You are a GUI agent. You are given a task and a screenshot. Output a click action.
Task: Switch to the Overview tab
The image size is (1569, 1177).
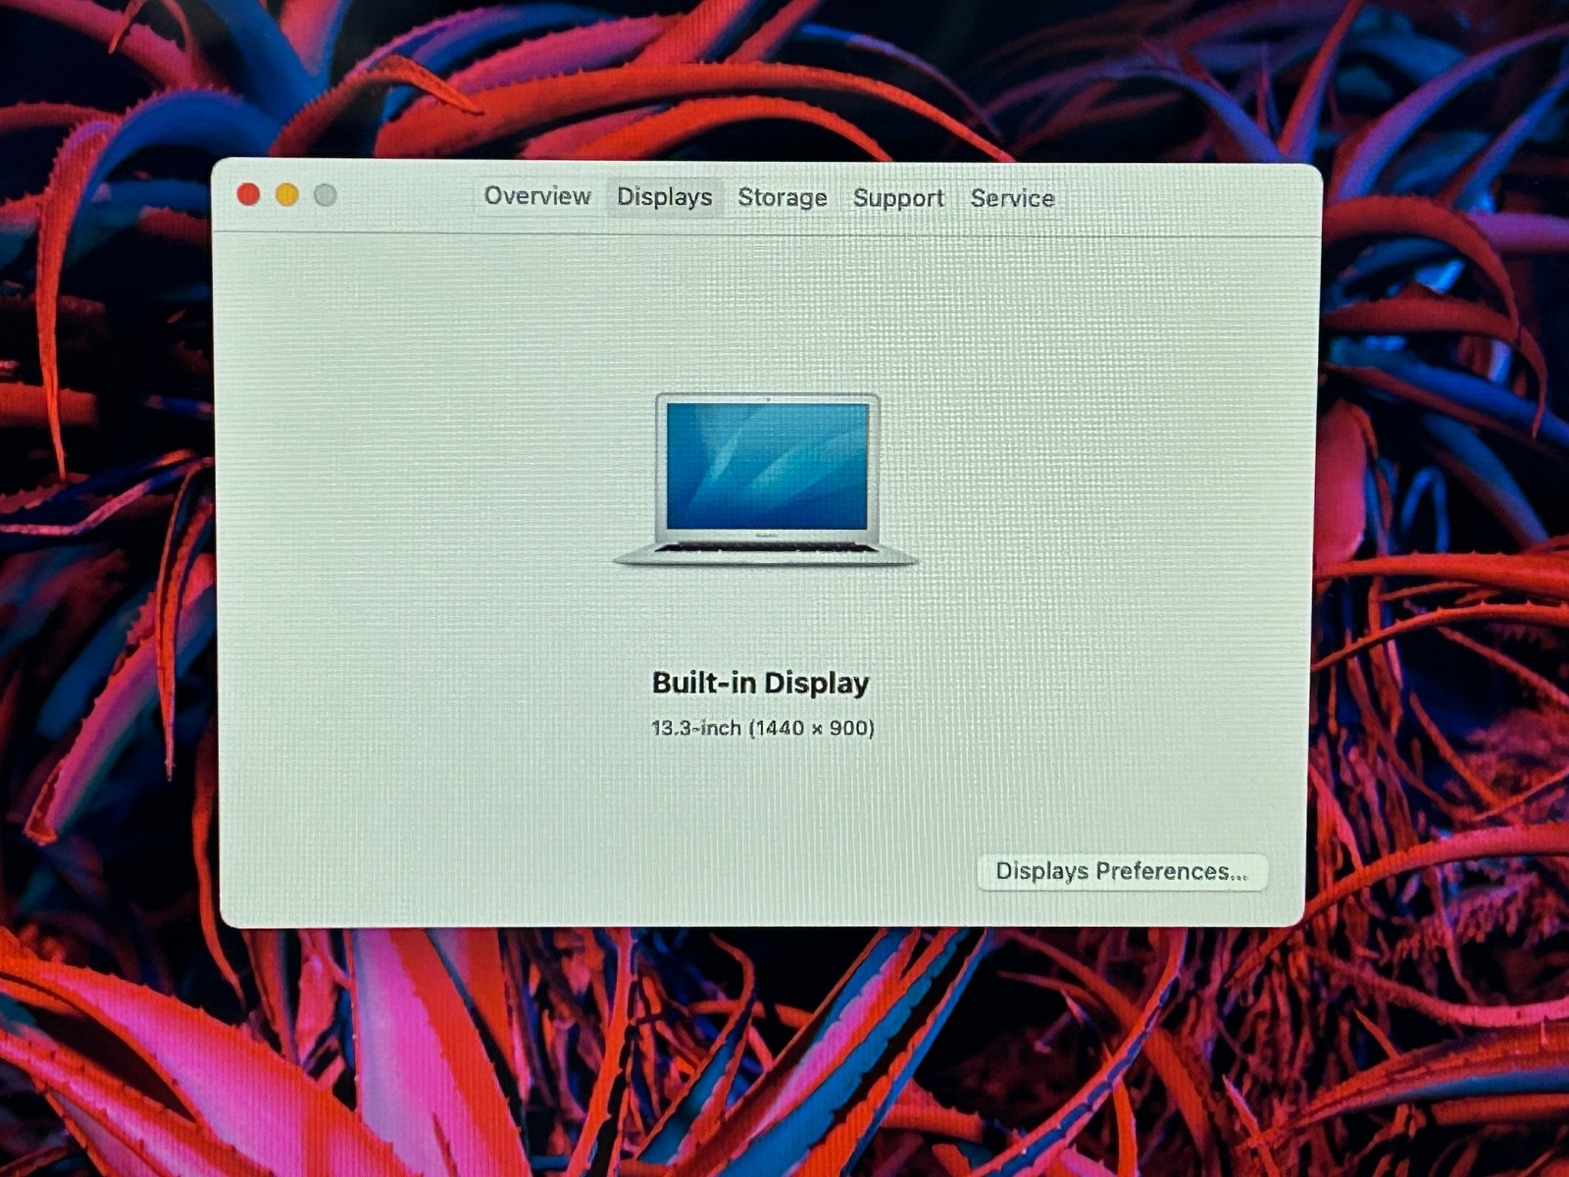coord(537,196)
